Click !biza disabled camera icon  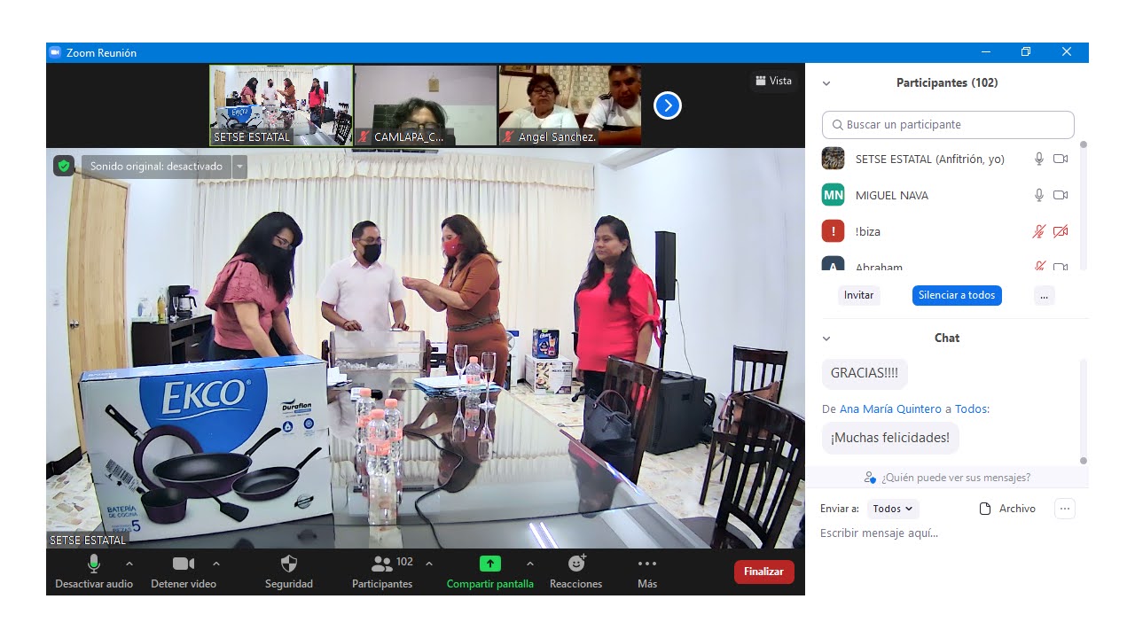pos(1061,231)
